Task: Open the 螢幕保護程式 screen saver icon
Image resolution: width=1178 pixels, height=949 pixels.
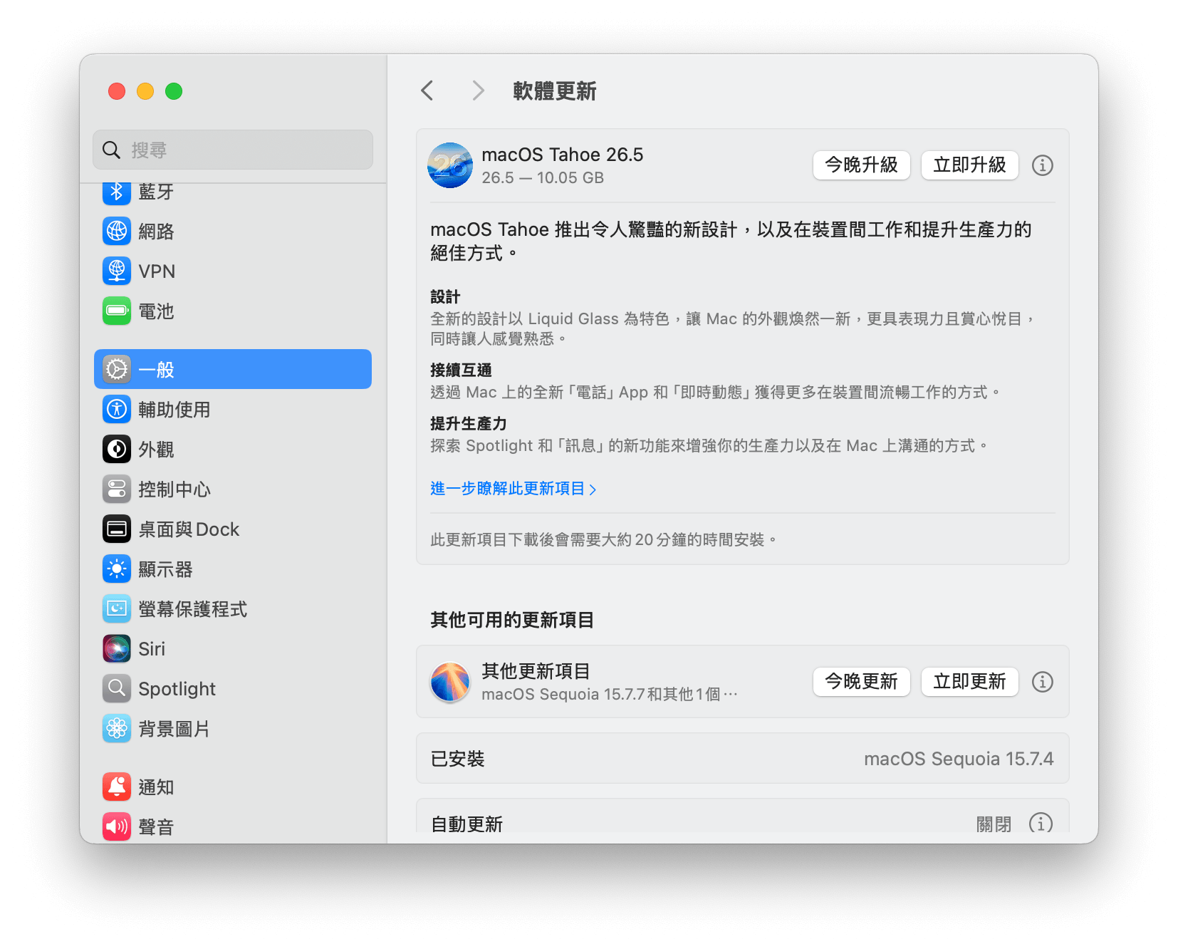Action: tap(117, 608)
